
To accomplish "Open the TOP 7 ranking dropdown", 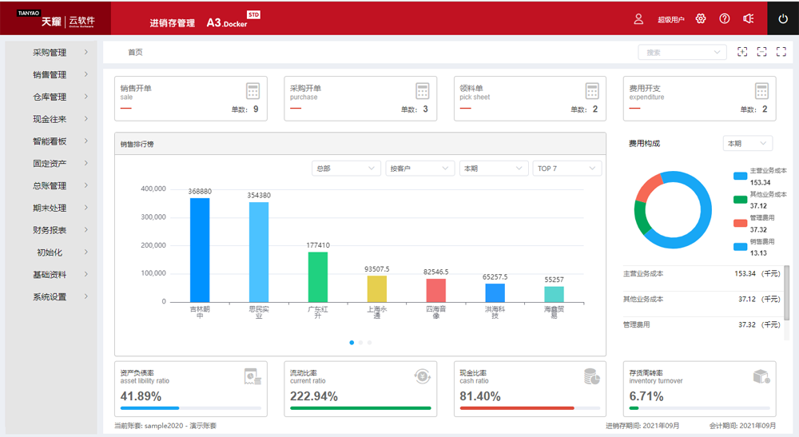I will (567, 169).
